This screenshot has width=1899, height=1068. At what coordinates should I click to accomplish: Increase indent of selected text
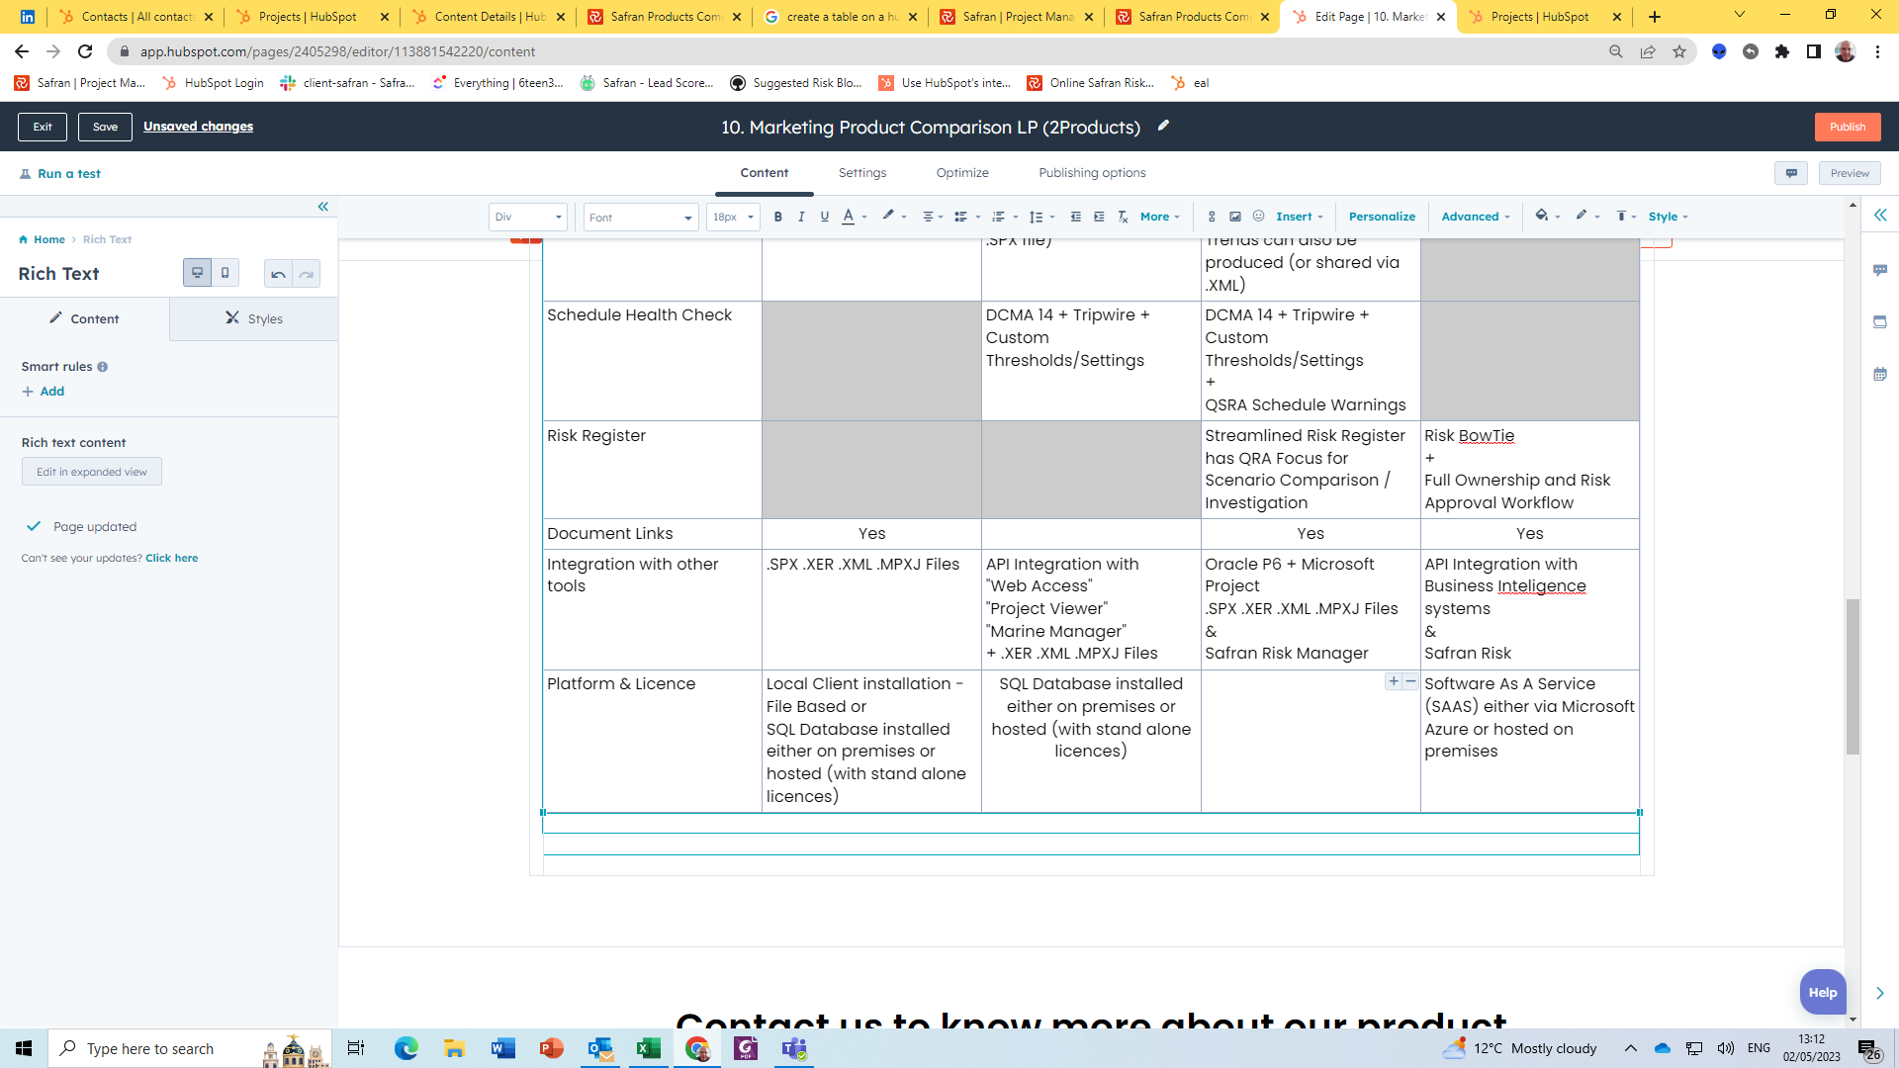[x=1099, y=217]
